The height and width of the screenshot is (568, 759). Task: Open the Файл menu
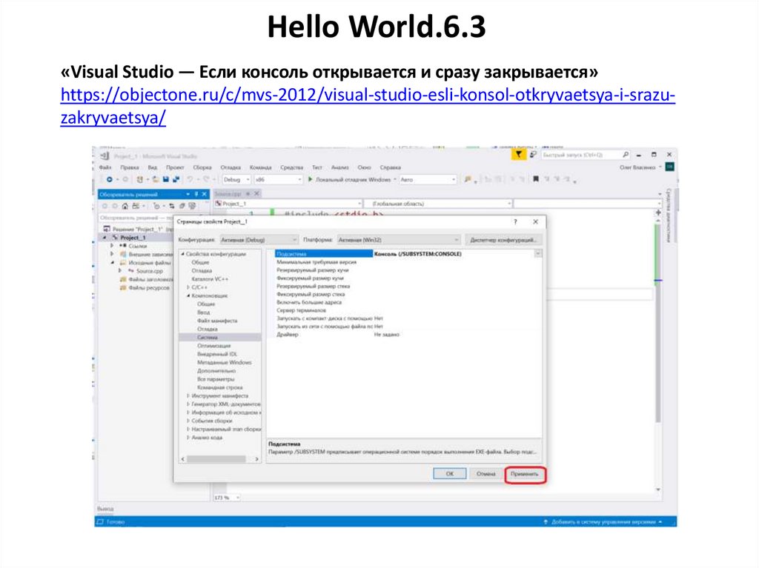(105, 167)
